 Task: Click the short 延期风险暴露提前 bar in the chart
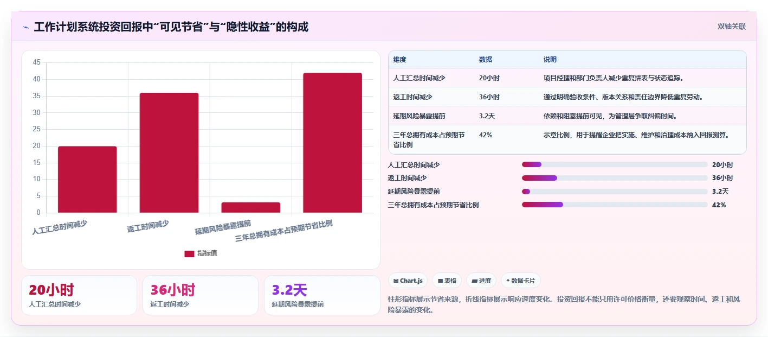coord(251,208)
